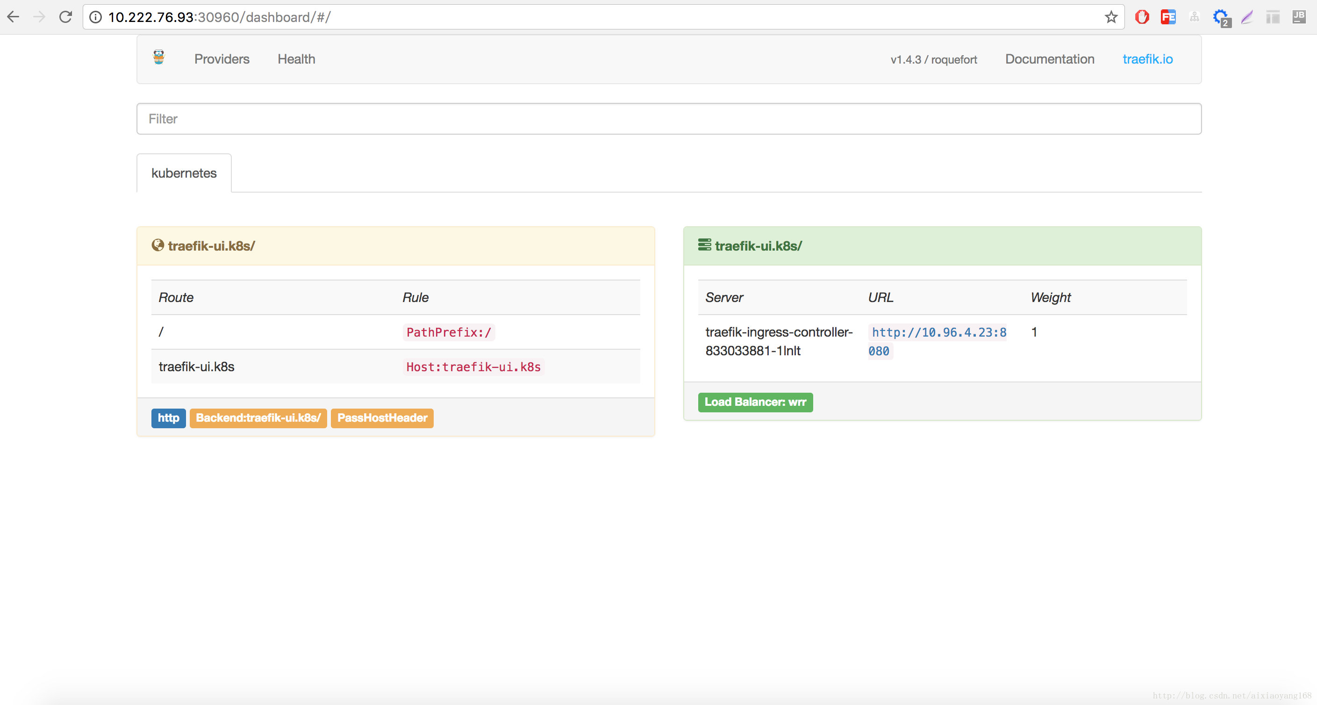Click the traefik-ui.k8s route cell

click(196, 367)
